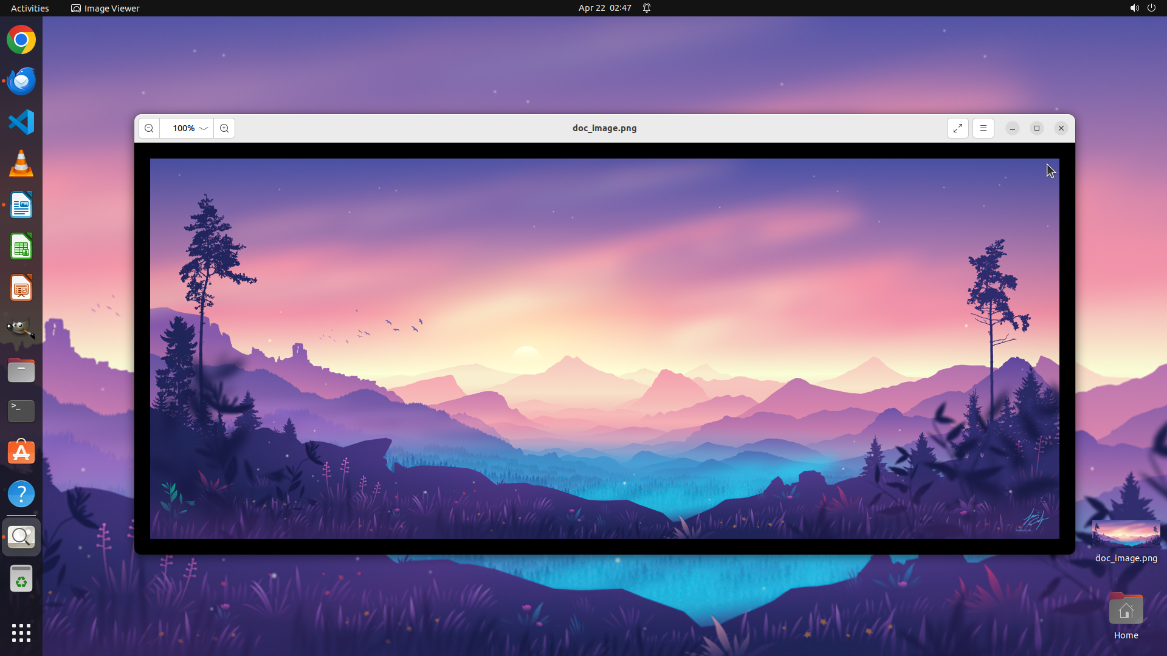The height and width of the screenshot is (656, 1167).
Task: Open the volume control in system tray
Action: click(x=1134, y=8)
